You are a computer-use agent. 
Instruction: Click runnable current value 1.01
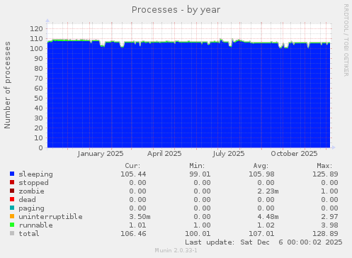[137, 225]
